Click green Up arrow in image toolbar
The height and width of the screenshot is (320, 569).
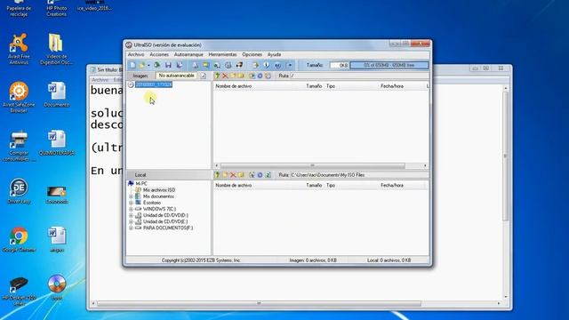[217, 76]
